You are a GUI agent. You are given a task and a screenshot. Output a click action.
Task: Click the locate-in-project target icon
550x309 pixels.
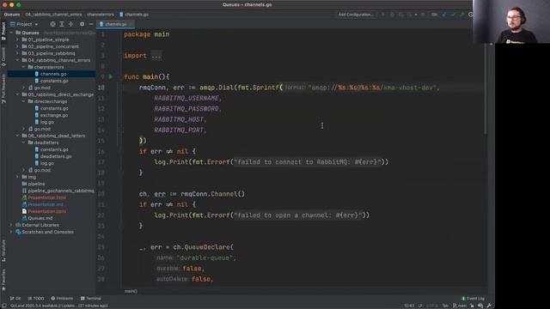point(52,24)
